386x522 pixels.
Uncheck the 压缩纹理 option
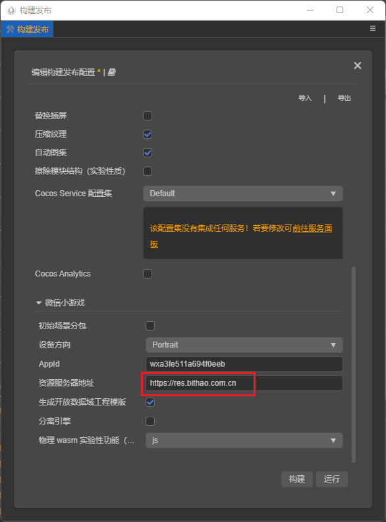(x=148, y=134)
